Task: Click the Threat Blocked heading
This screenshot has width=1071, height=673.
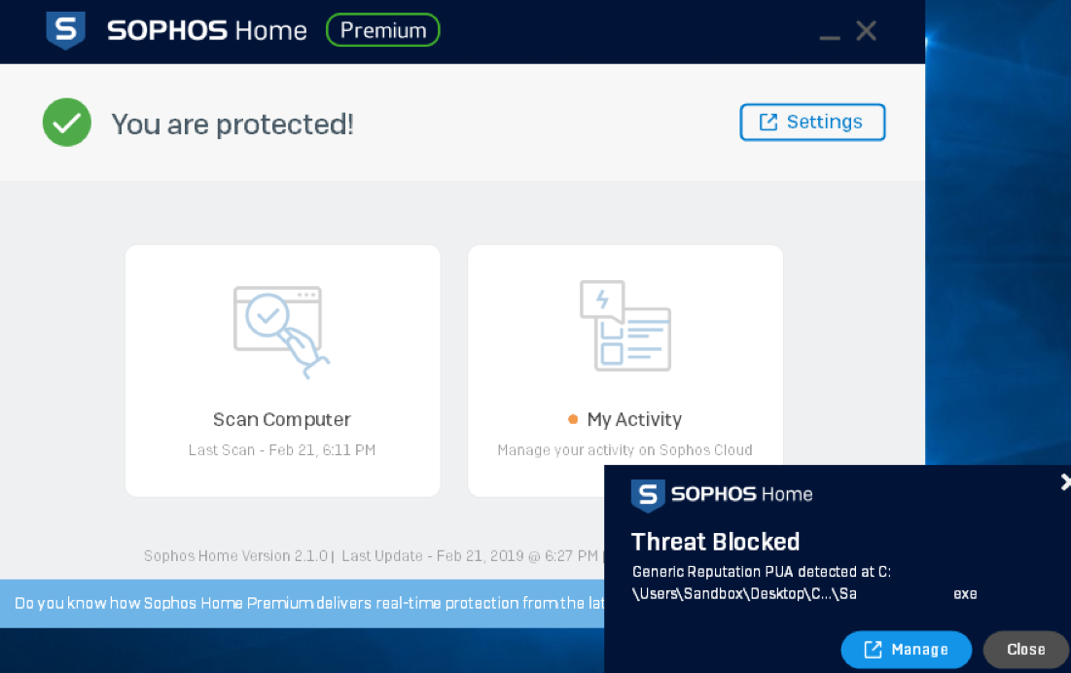Action: point(715,542)
